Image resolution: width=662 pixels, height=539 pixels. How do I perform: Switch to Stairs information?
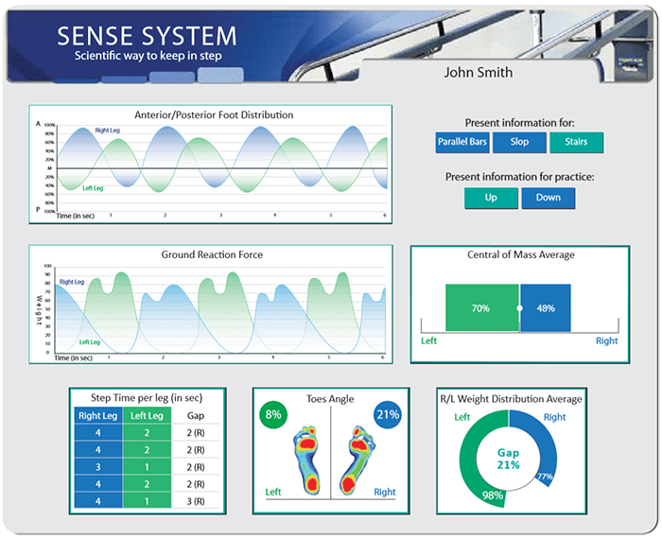click(x=576, y=143)
